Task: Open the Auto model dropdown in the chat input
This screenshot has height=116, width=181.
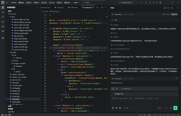Action: (x=160, y=108)
